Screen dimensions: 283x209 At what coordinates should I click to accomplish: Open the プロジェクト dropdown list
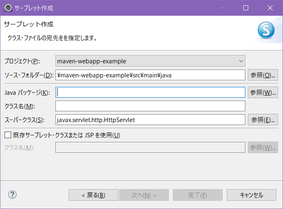(150, 61)
